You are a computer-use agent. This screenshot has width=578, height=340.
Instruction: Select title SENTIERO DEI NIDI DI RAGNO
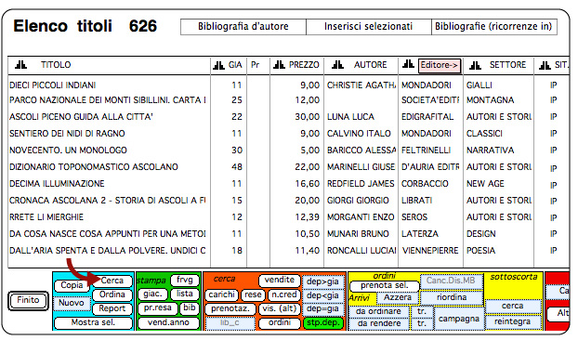(67, 134)
